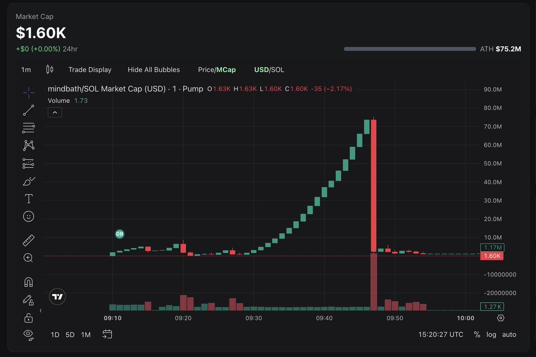Click the 1.27K volume scale label
Screen dimensions: 536x357
(x=492, y=306)
